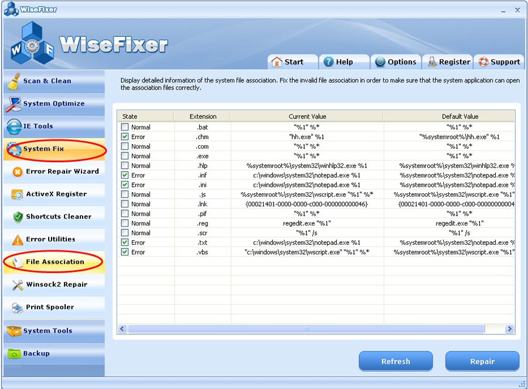Click the Register padlock icon
The width and height of the screenshot is (528, 389).
(432, 62)
